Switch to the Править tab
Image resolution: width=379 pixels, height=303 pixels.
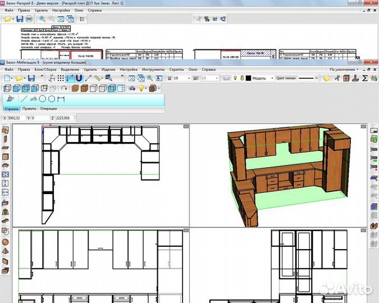tap(29, 109)
